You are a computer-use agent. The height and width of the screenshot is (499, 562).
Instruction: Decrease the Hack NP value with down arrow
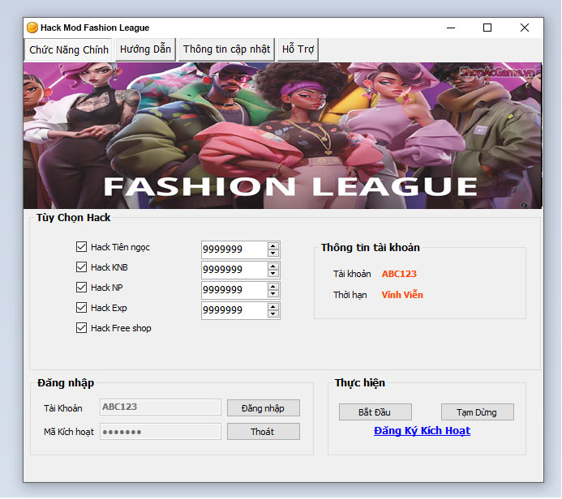tap(273, 293)
